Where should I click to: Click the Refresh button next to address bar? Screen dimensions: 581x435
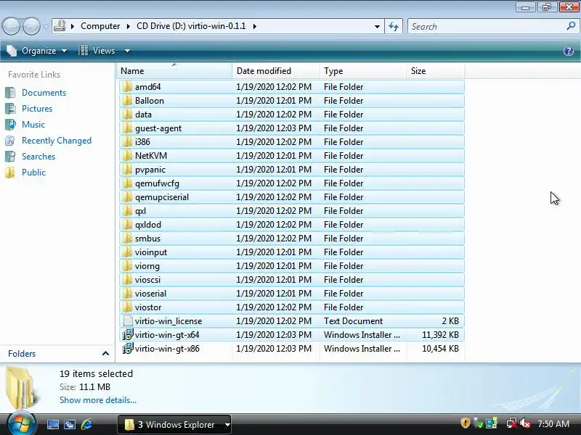pos(394,26)
